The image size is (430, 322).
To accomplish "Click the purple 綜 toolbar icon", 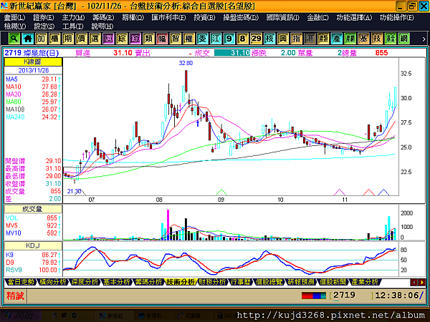I will point(135,39).
